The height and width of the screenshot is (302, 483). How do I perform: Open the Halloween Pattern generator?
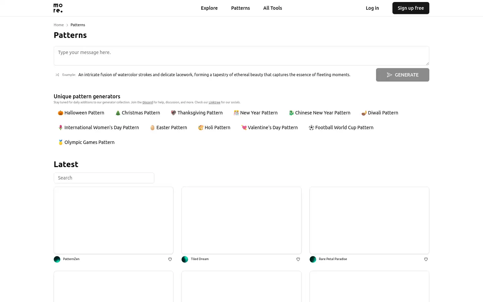pos(81,113)
